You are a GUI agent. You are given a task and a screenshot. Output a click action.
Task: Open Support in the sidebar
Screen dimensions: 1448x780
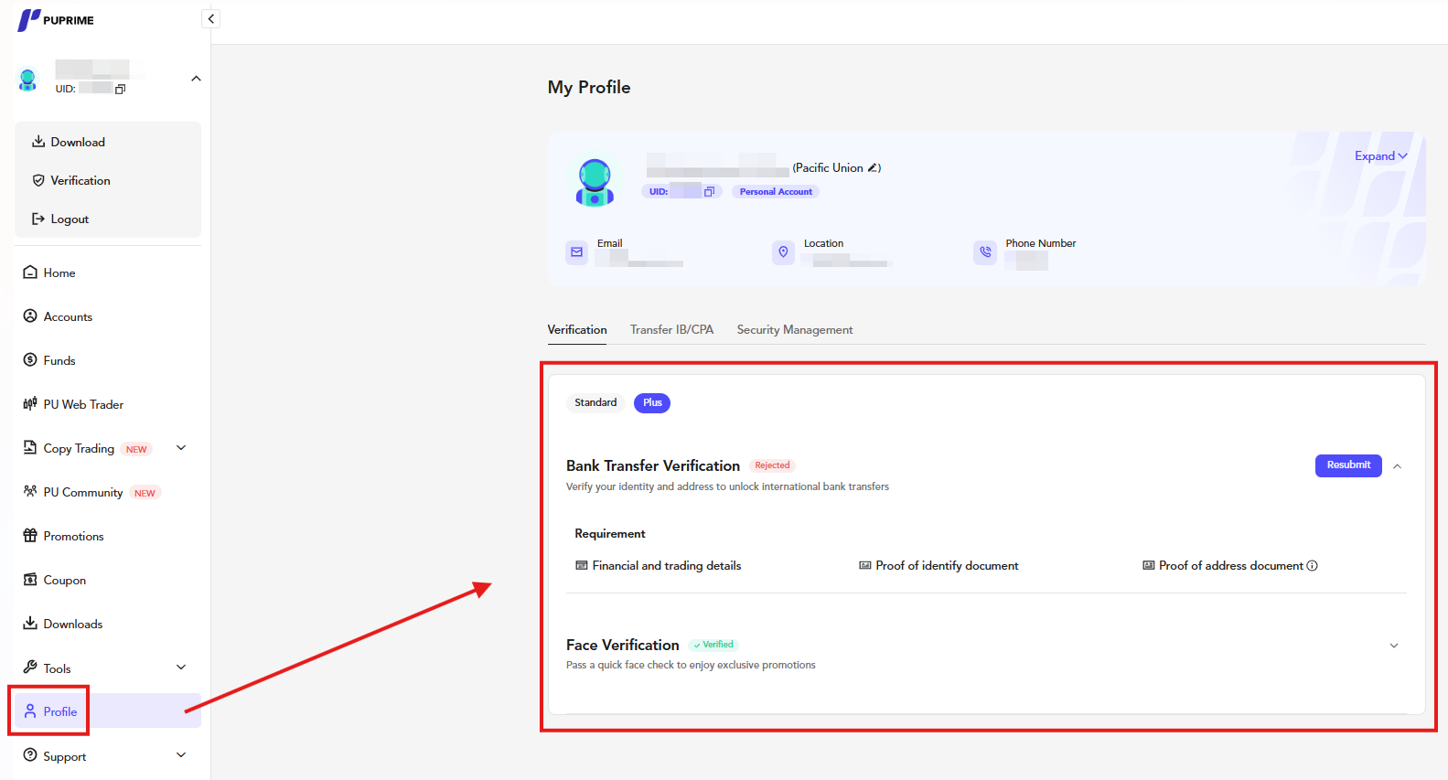click(65, 756)
